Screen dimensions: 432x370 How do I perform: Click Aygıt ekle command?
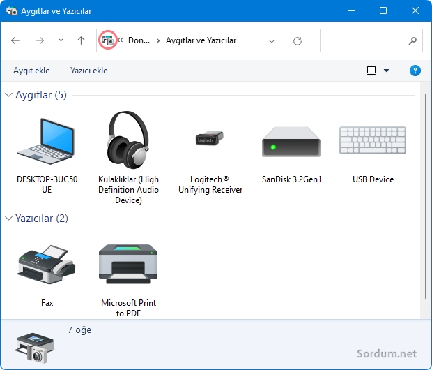pyautogui.click(x=31, y=71)
